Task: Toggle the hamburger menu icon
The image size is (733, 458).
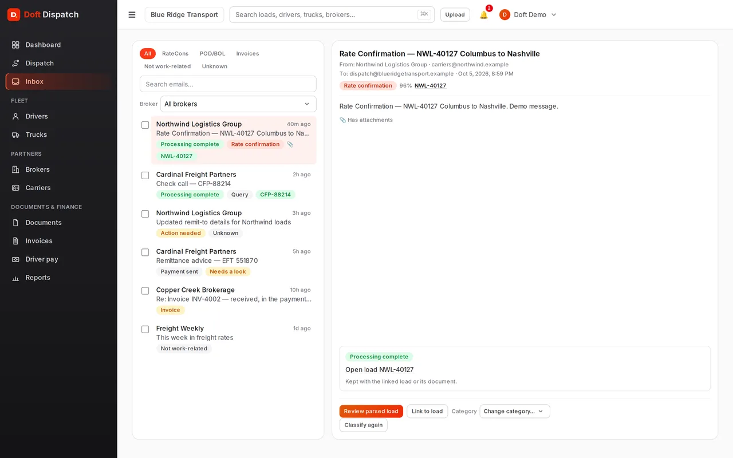Action: pos(132,15)
